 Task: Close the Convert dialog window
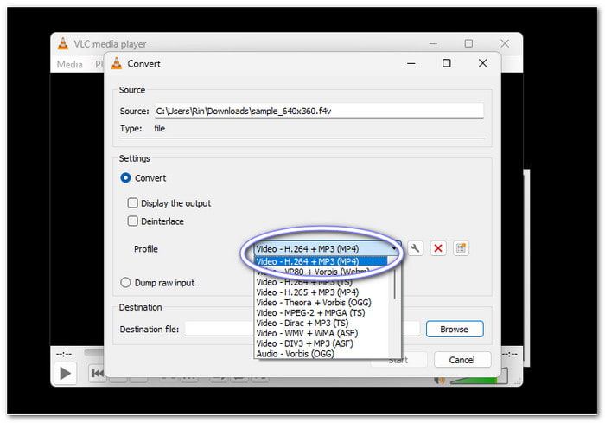point(482,63)
